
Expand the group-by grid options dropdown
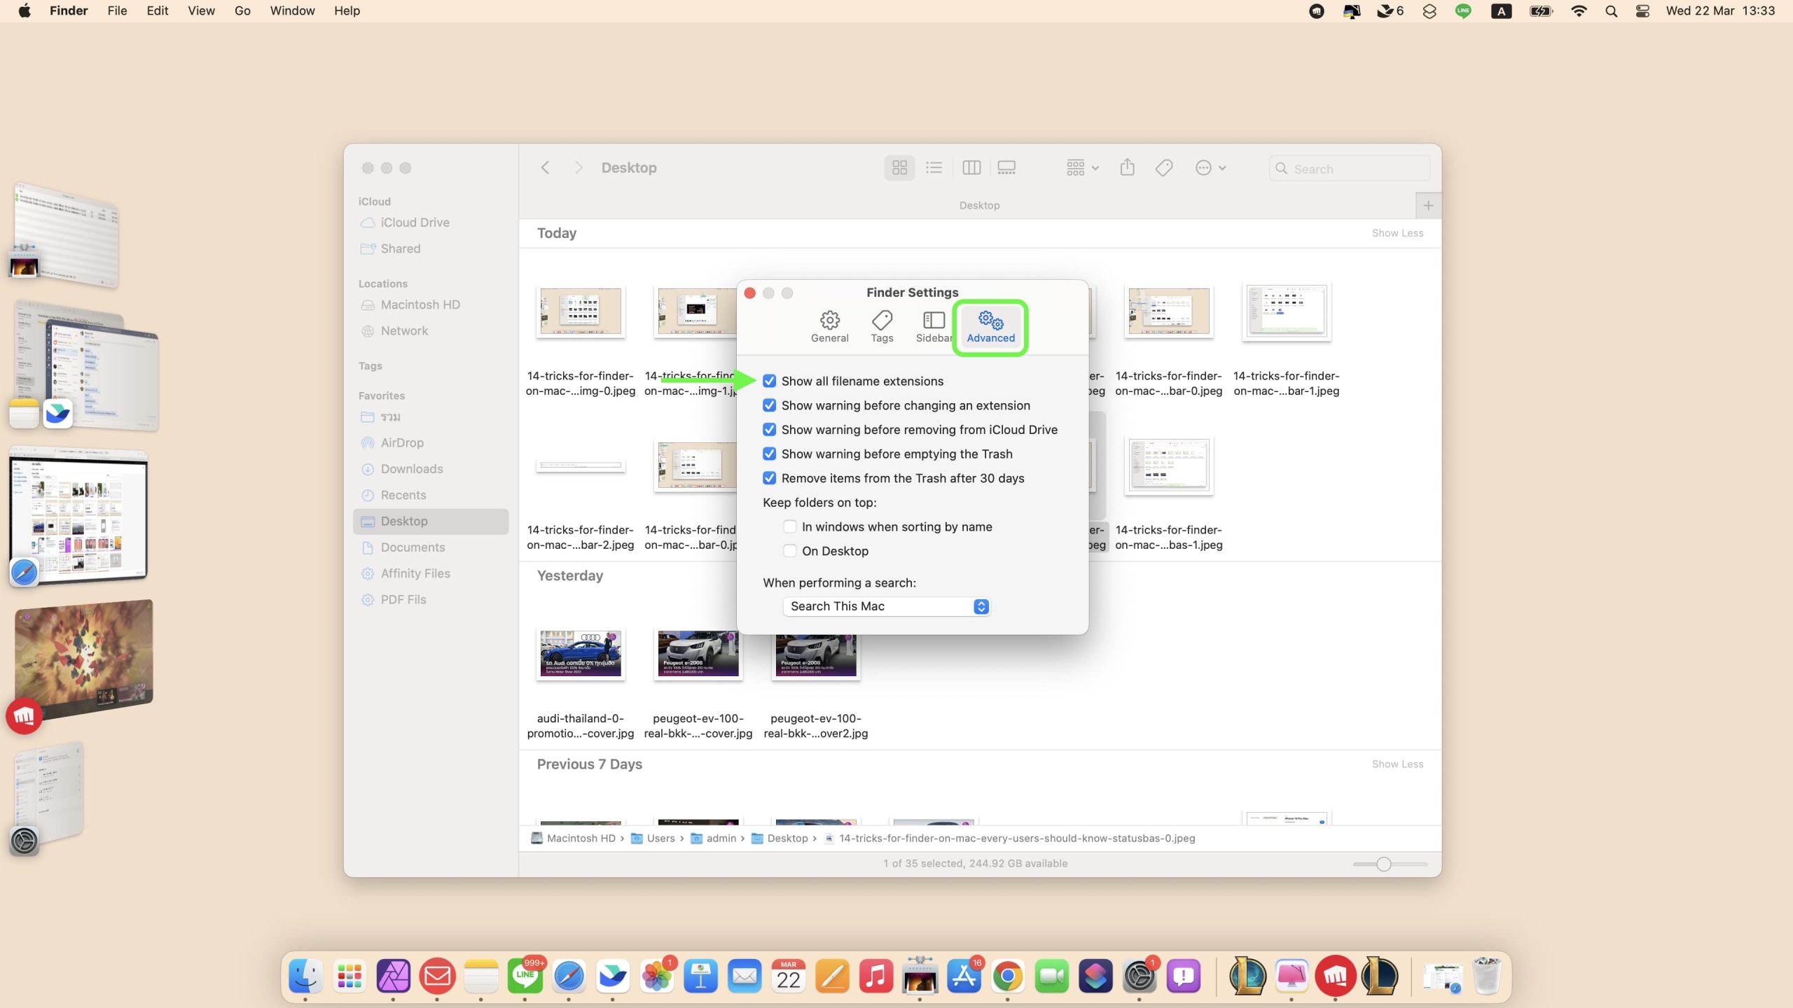1082,168
